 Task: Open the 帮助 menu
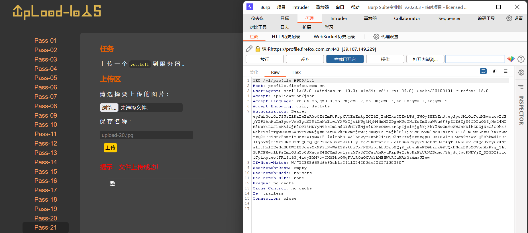click(x=355, y=7)
